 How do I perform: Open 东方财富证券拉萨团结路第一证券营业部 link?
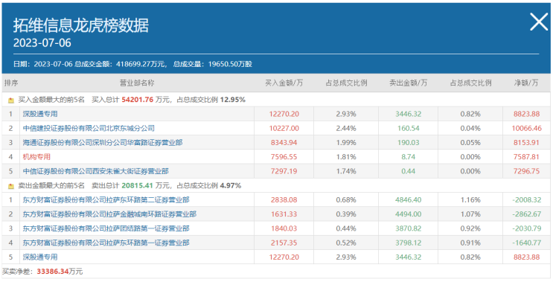pos(106,228)
